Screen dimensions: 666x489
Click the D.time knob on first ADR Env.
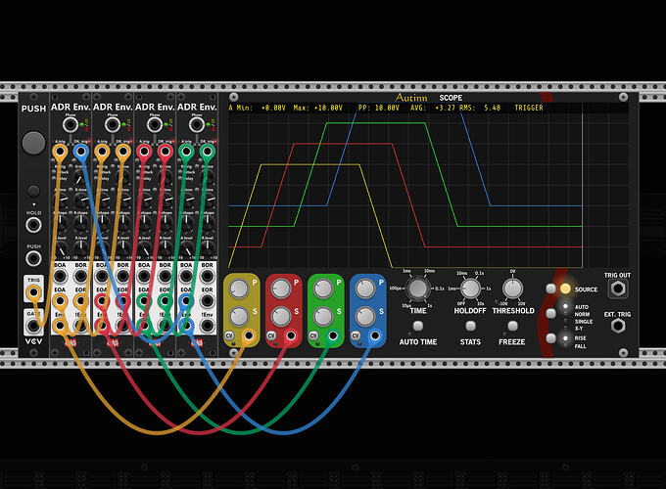click(80, 176)
